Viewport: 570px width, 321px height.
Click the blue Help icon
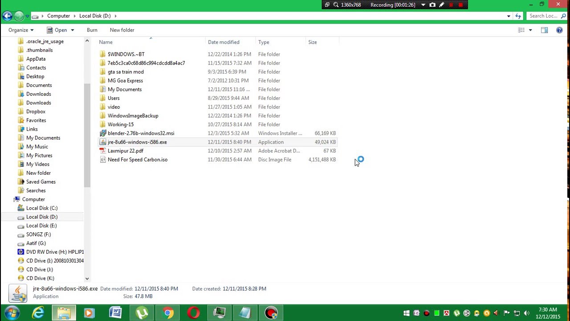(559, 30)
